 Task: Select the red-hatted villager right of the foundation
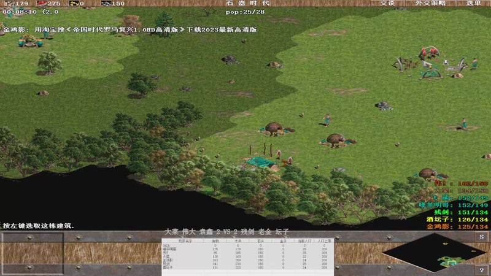click(x=290, y=161)
